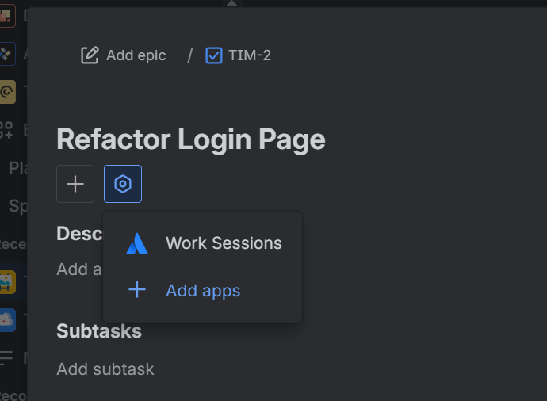This screenshot has width=547, height=401.
Task: Click the Atlassian logo beside Work Sessions
Action: pos(137,243)
